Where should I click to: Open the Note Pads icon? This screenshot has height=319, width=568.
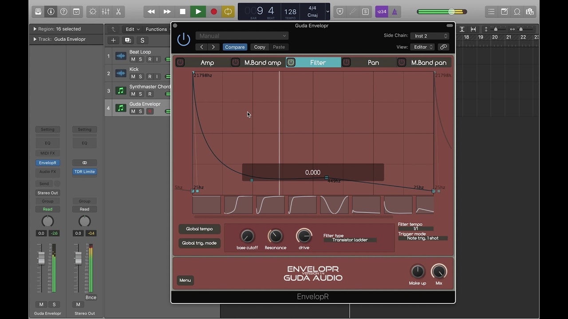(x=504, y=12)
